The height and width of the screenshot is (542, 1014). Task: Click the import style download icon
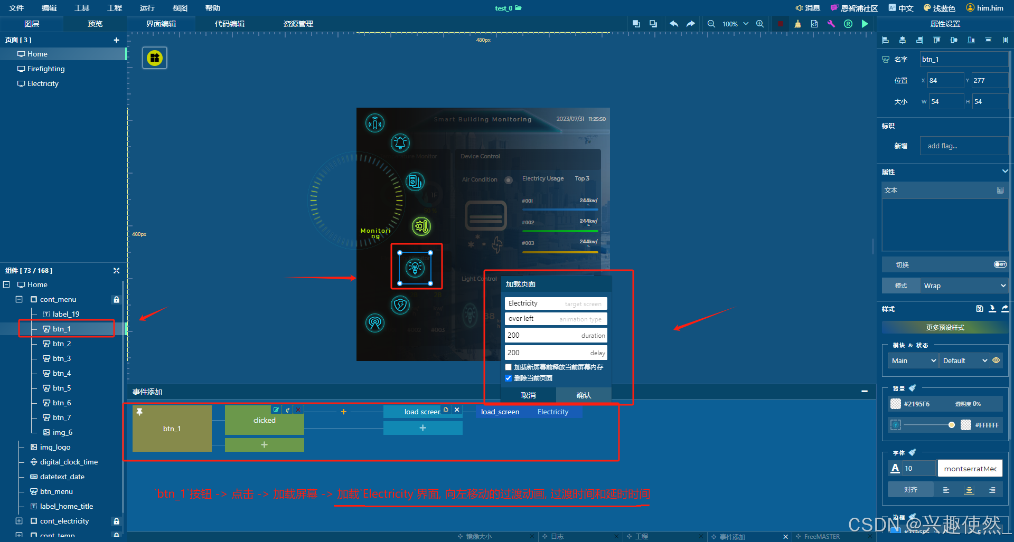coord(992,309)
